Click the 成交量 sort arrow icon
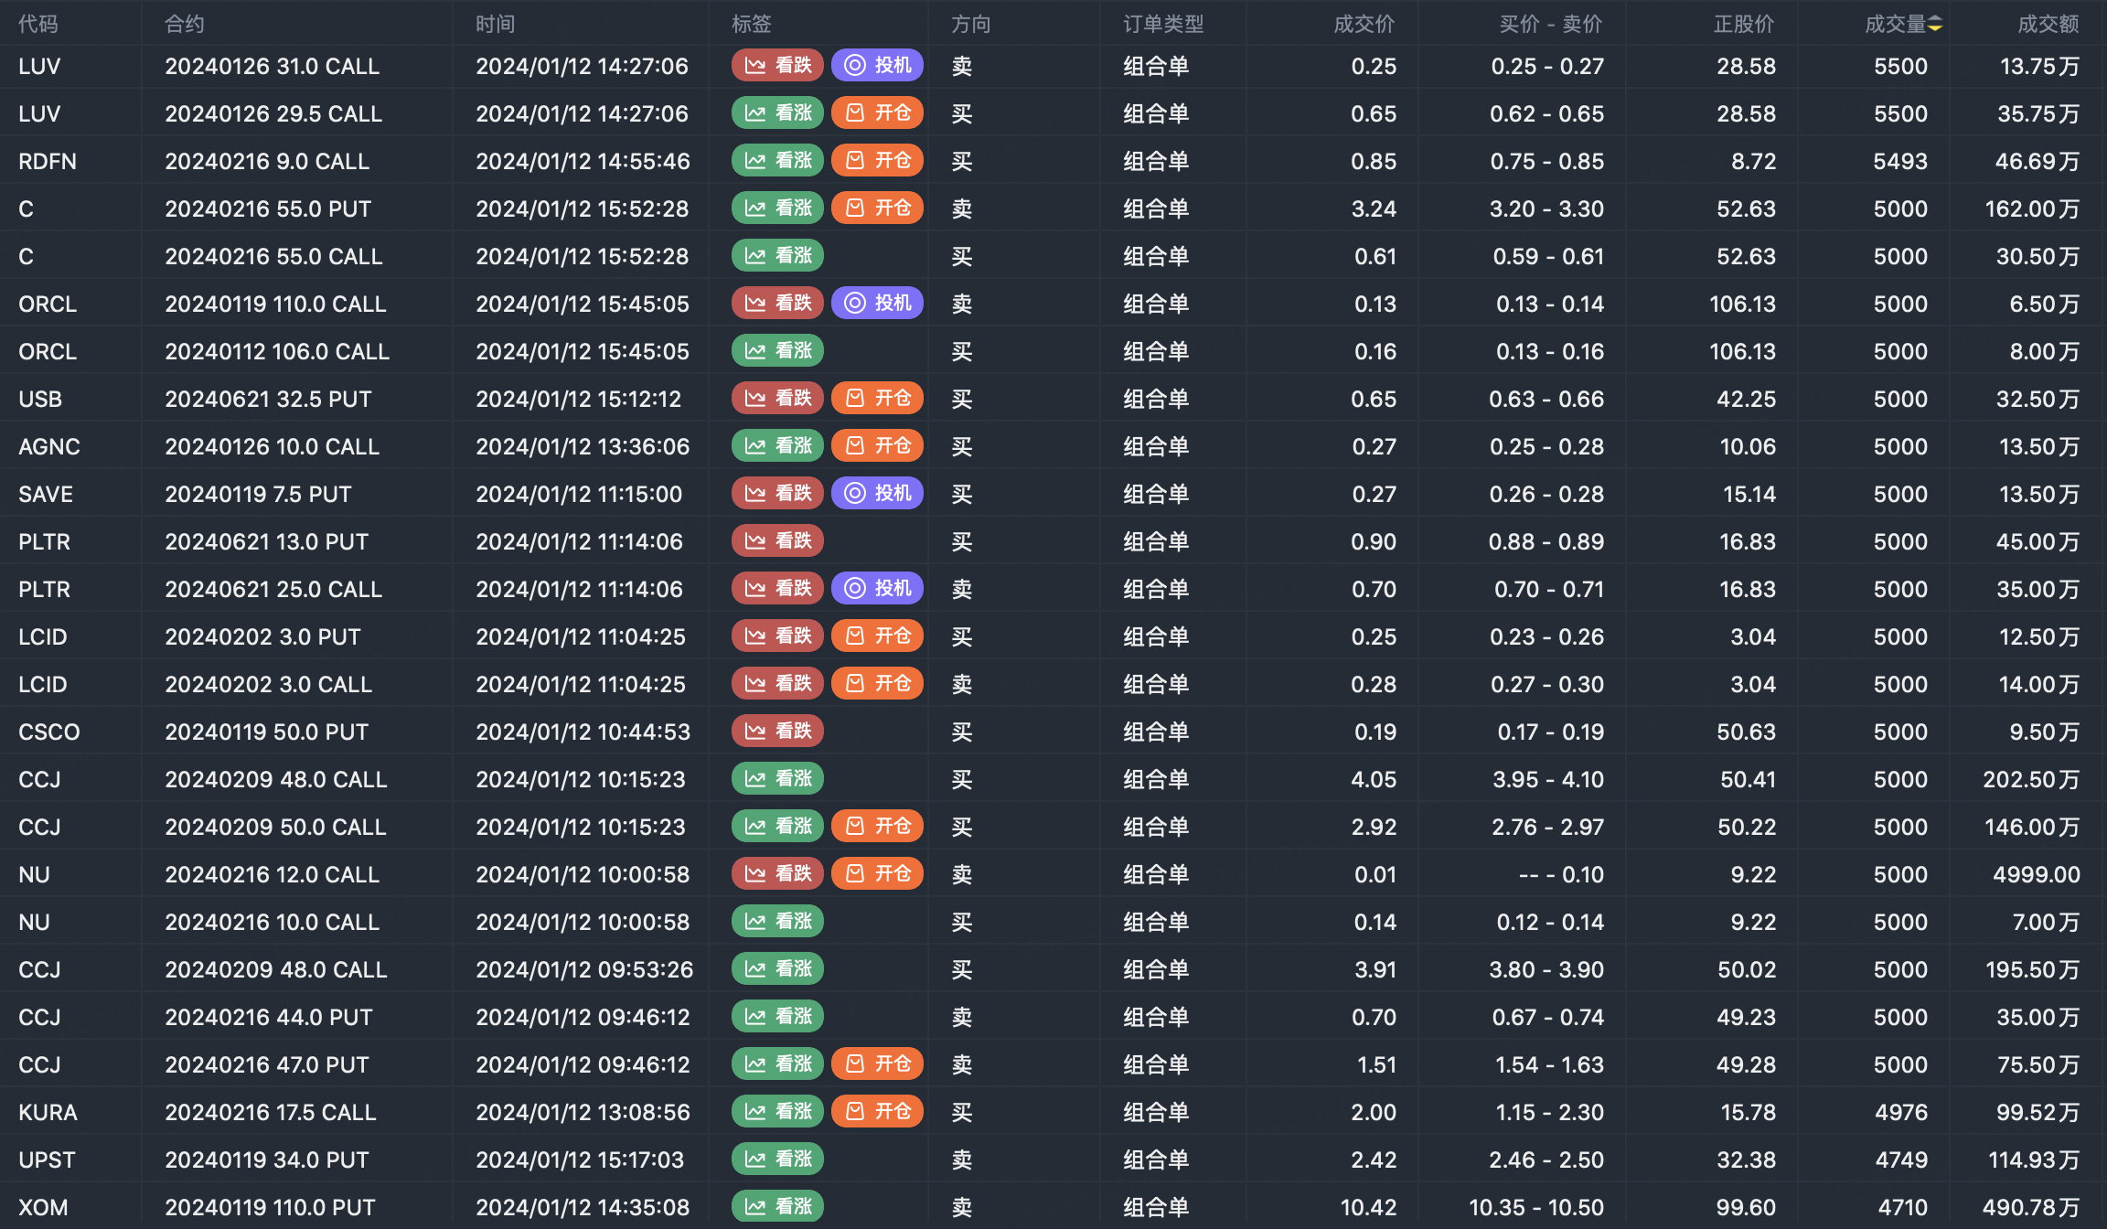Viewport: 2107px width, 1229px height. [1935, 25]
